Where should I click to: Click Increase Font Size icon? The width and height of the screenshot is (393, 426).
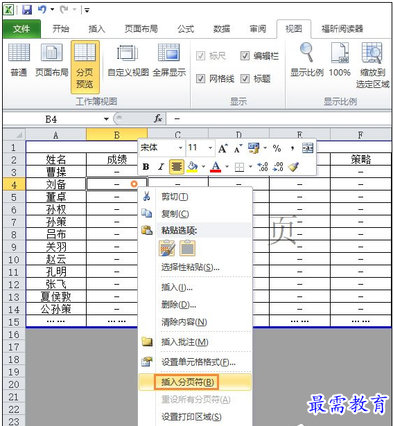[x=223, y=148]
